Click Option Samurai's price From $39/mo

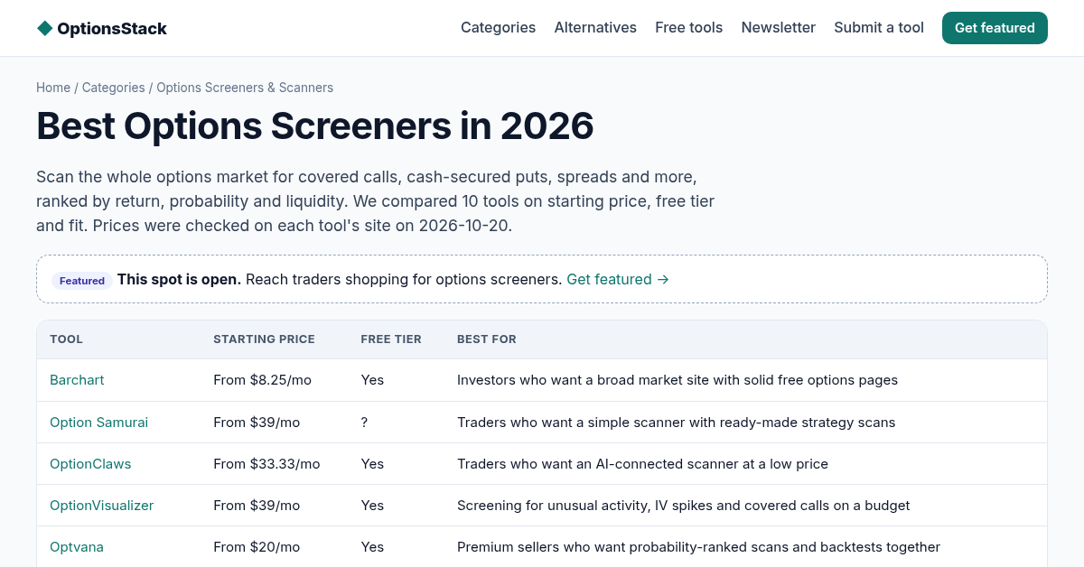(x=257, y=423)
